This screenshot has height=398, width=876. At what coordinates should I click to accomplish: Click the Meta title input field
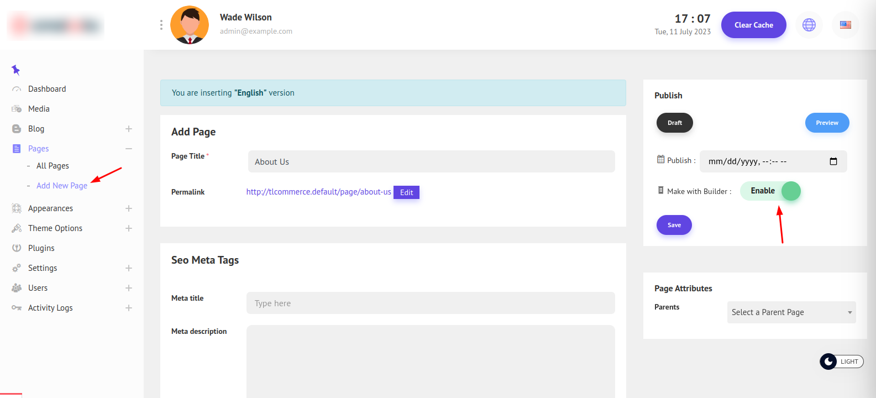(x=430, y=303)
